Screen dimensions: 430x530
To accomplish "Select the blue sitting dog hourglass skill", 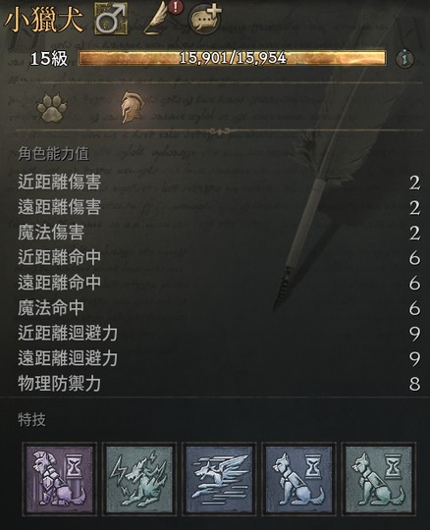I will [x=298, y=479].
